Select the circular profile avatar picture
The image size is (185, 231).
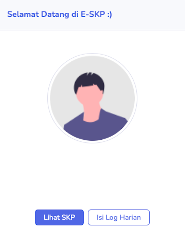click(92, 98)
